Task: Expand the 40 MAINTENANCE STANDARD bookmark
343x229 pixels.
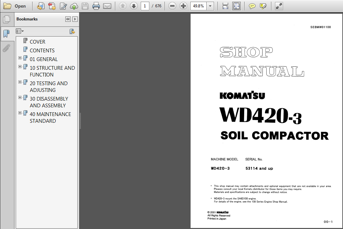Action: (20, 113)
